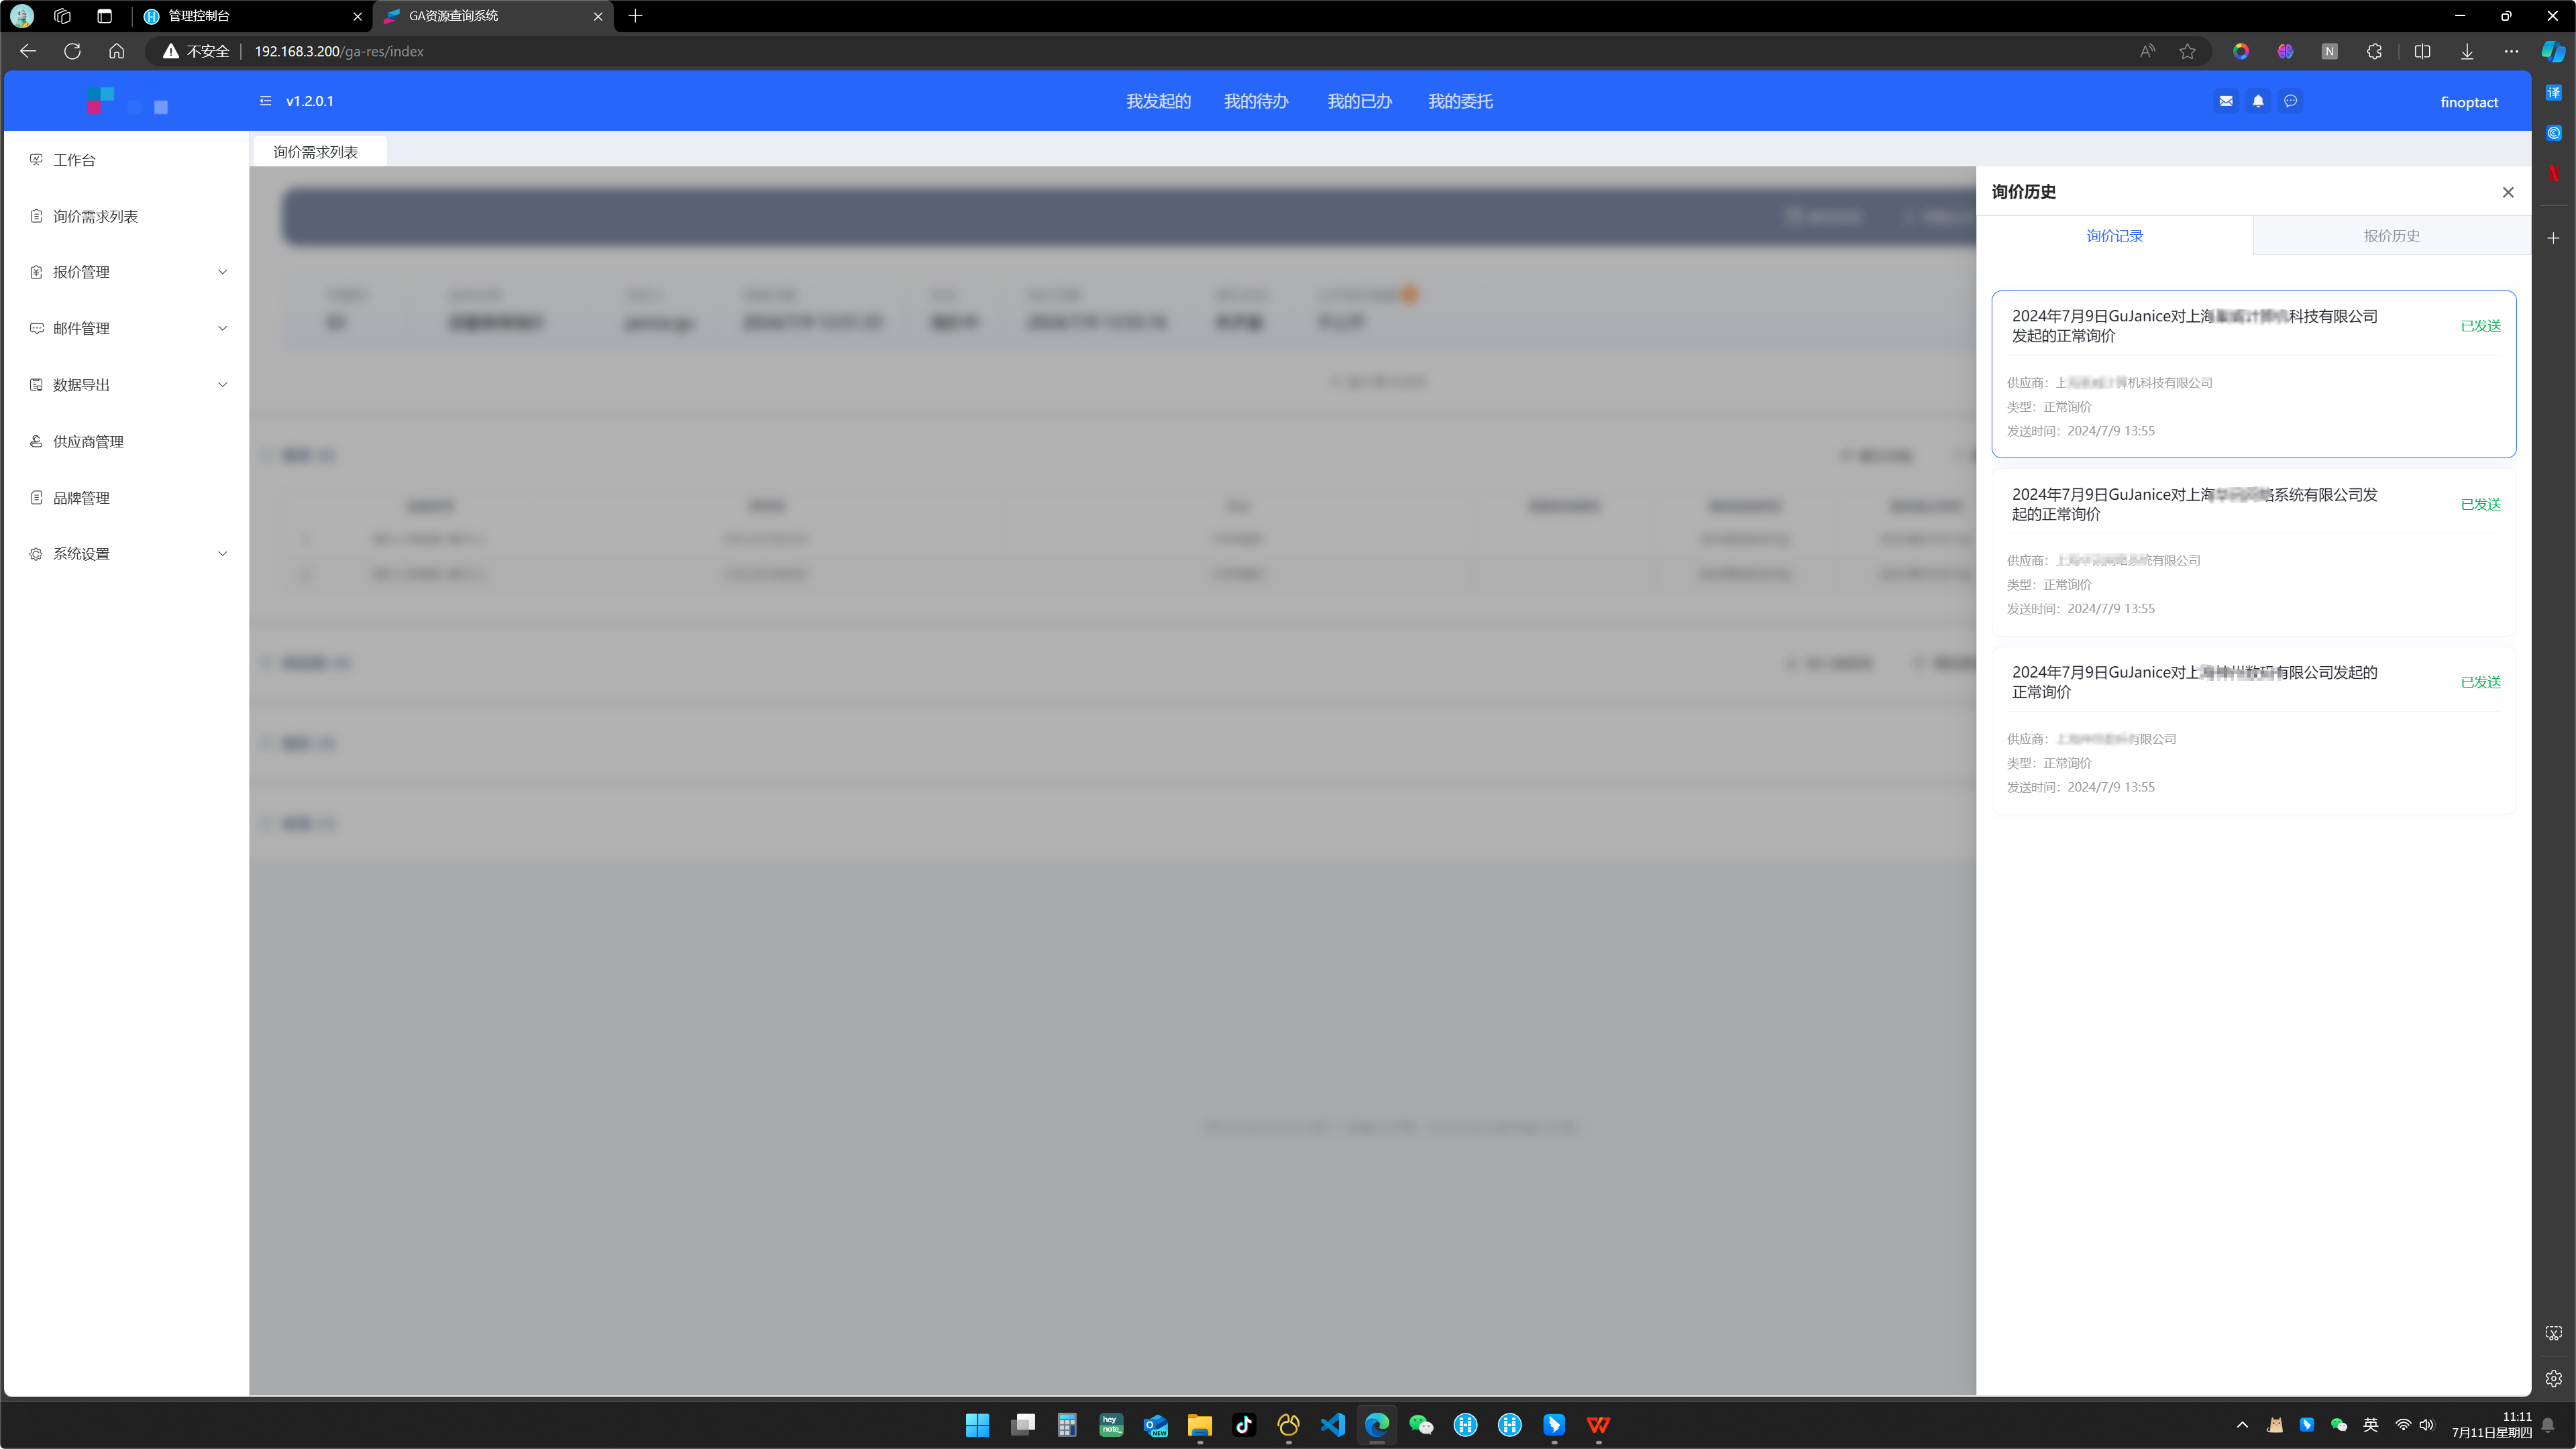Screen dimensions: 2576x1449
Task: Go to 我的待办 in top navigation
Action: click(1256, 101)
